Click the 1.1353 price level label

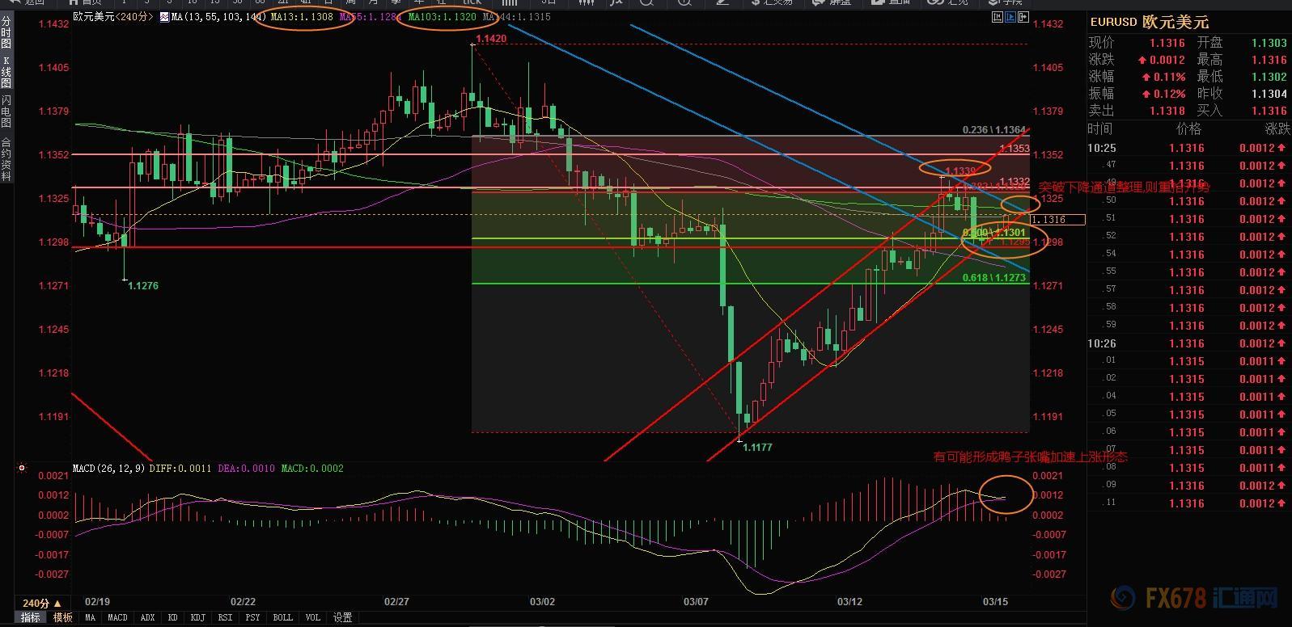(1015, 149)
